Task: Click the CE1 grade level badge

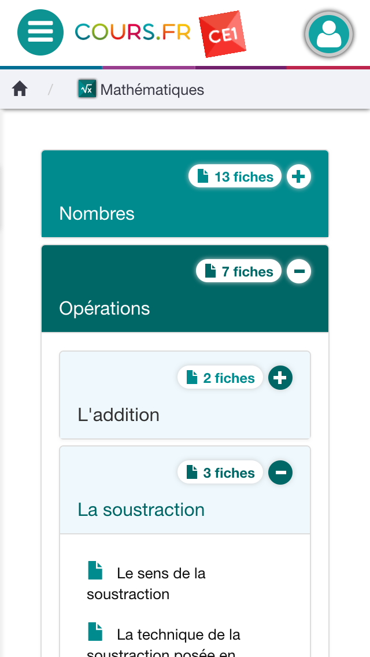Action: pyautogui.click(x=222, y=36)
